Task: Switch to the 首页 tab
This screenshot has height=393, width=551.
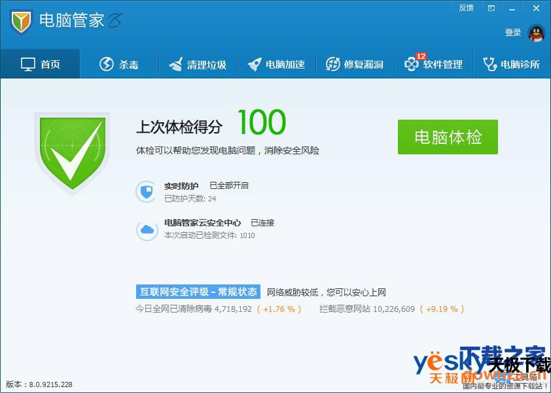Action: [x=41, y=62]
